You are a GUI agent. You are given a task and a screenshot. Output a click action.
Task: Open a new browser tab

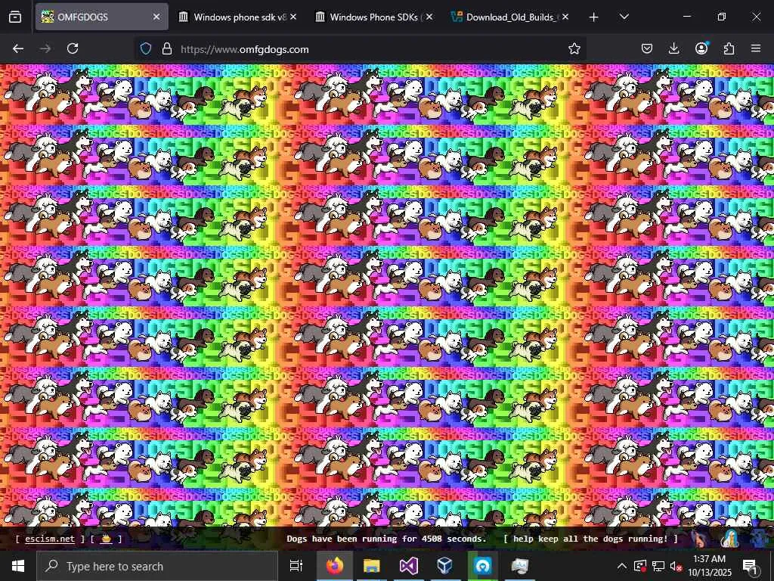coord(594,17)
